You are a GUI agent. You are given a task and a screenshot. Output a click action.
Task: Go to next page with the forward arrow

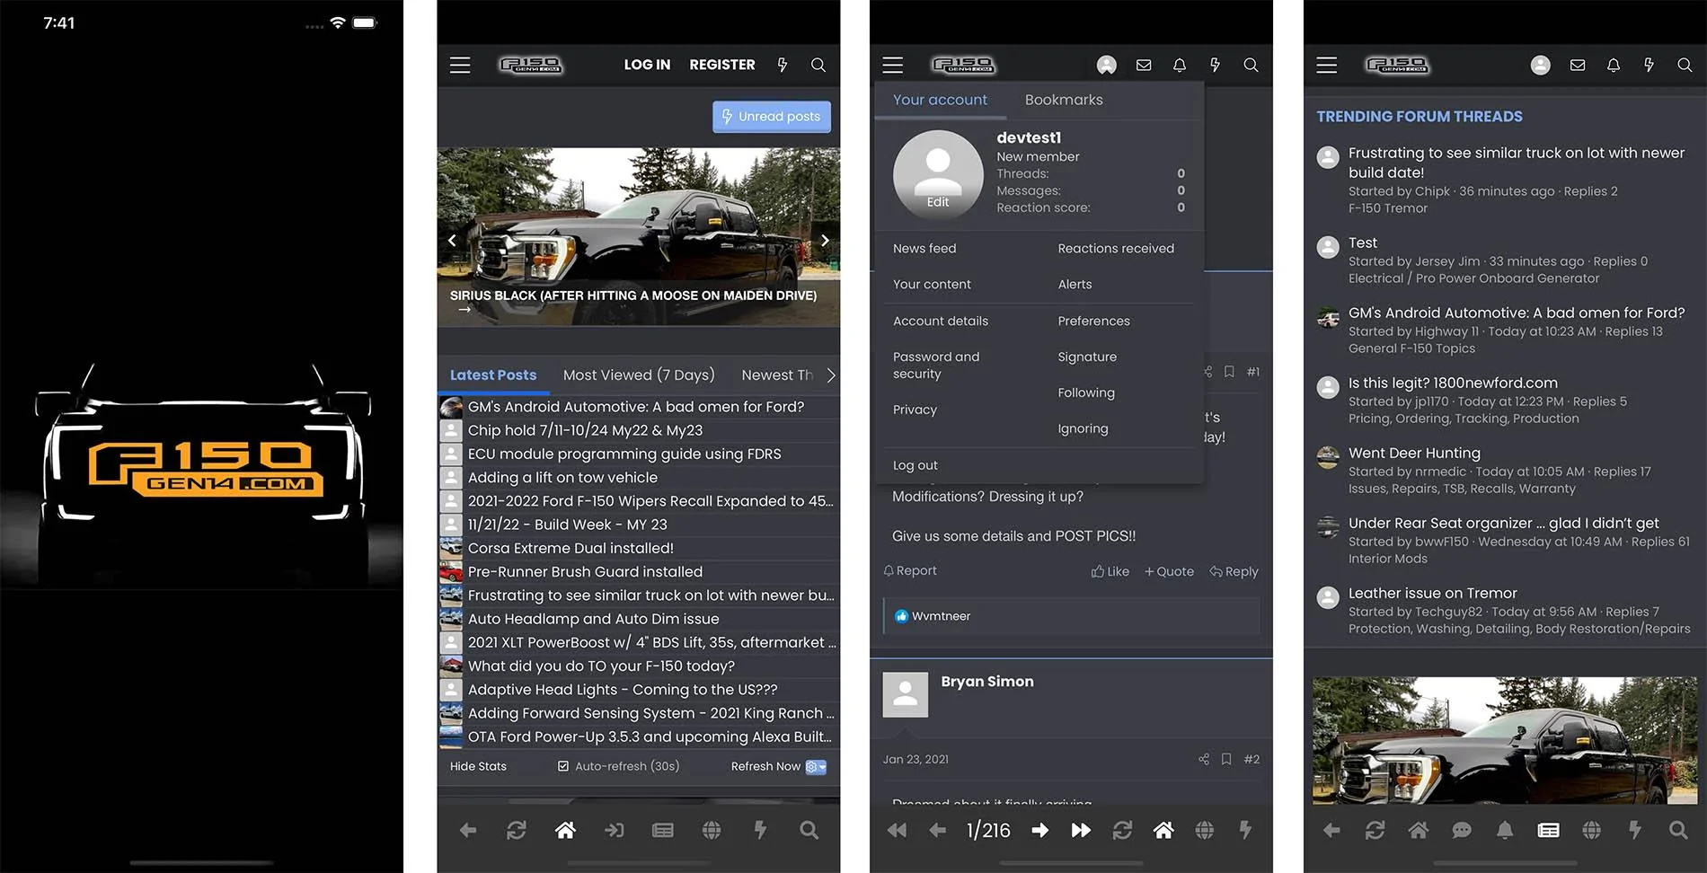coord(1040,831)
